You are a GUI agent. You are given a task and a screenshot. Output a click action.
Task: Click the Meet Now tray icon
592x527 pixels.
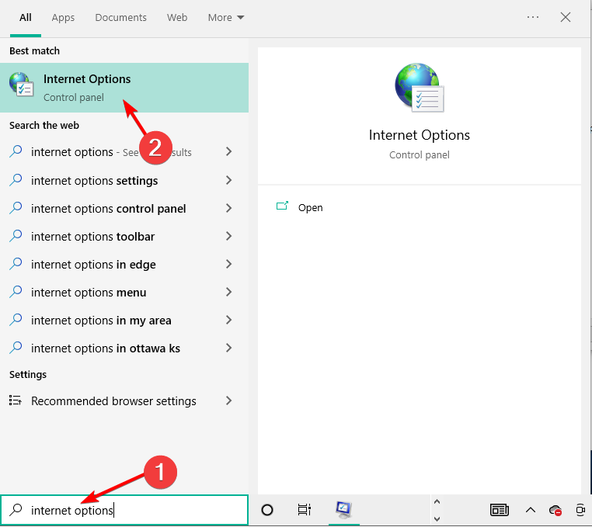(580, 510)
